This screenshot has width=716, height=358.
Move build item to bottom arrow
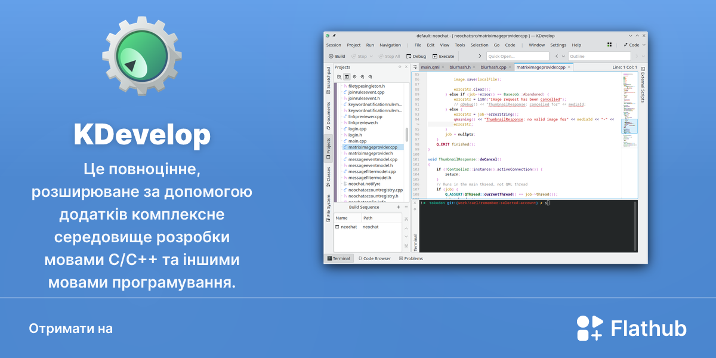[407, 245]
